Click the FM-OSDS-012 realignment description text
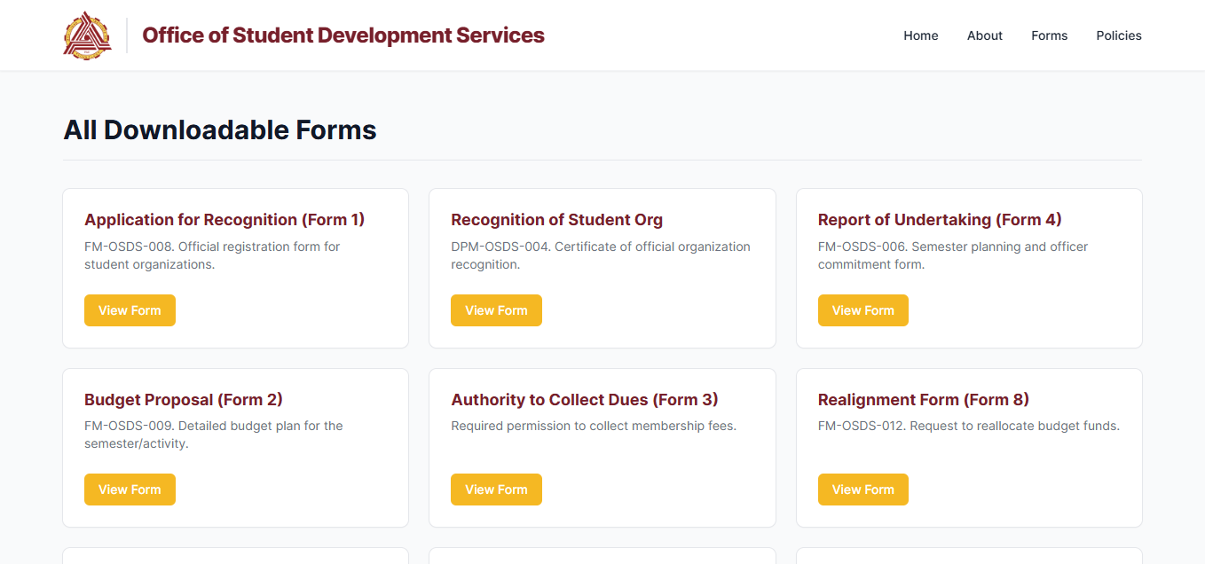This screenshot has width=1205, height=564. click(968, 426)
